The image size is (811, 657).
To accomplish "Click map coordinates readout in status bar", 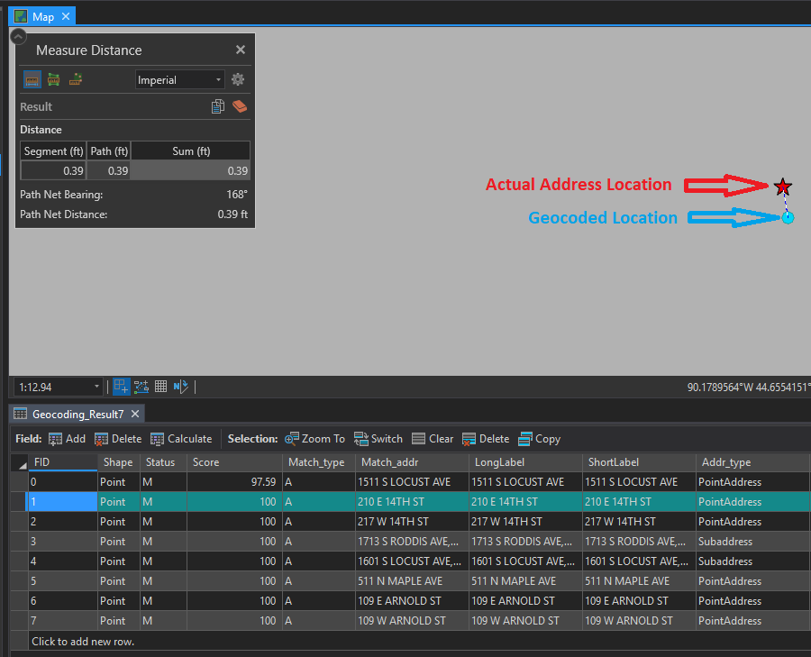I will coord(747,387).
